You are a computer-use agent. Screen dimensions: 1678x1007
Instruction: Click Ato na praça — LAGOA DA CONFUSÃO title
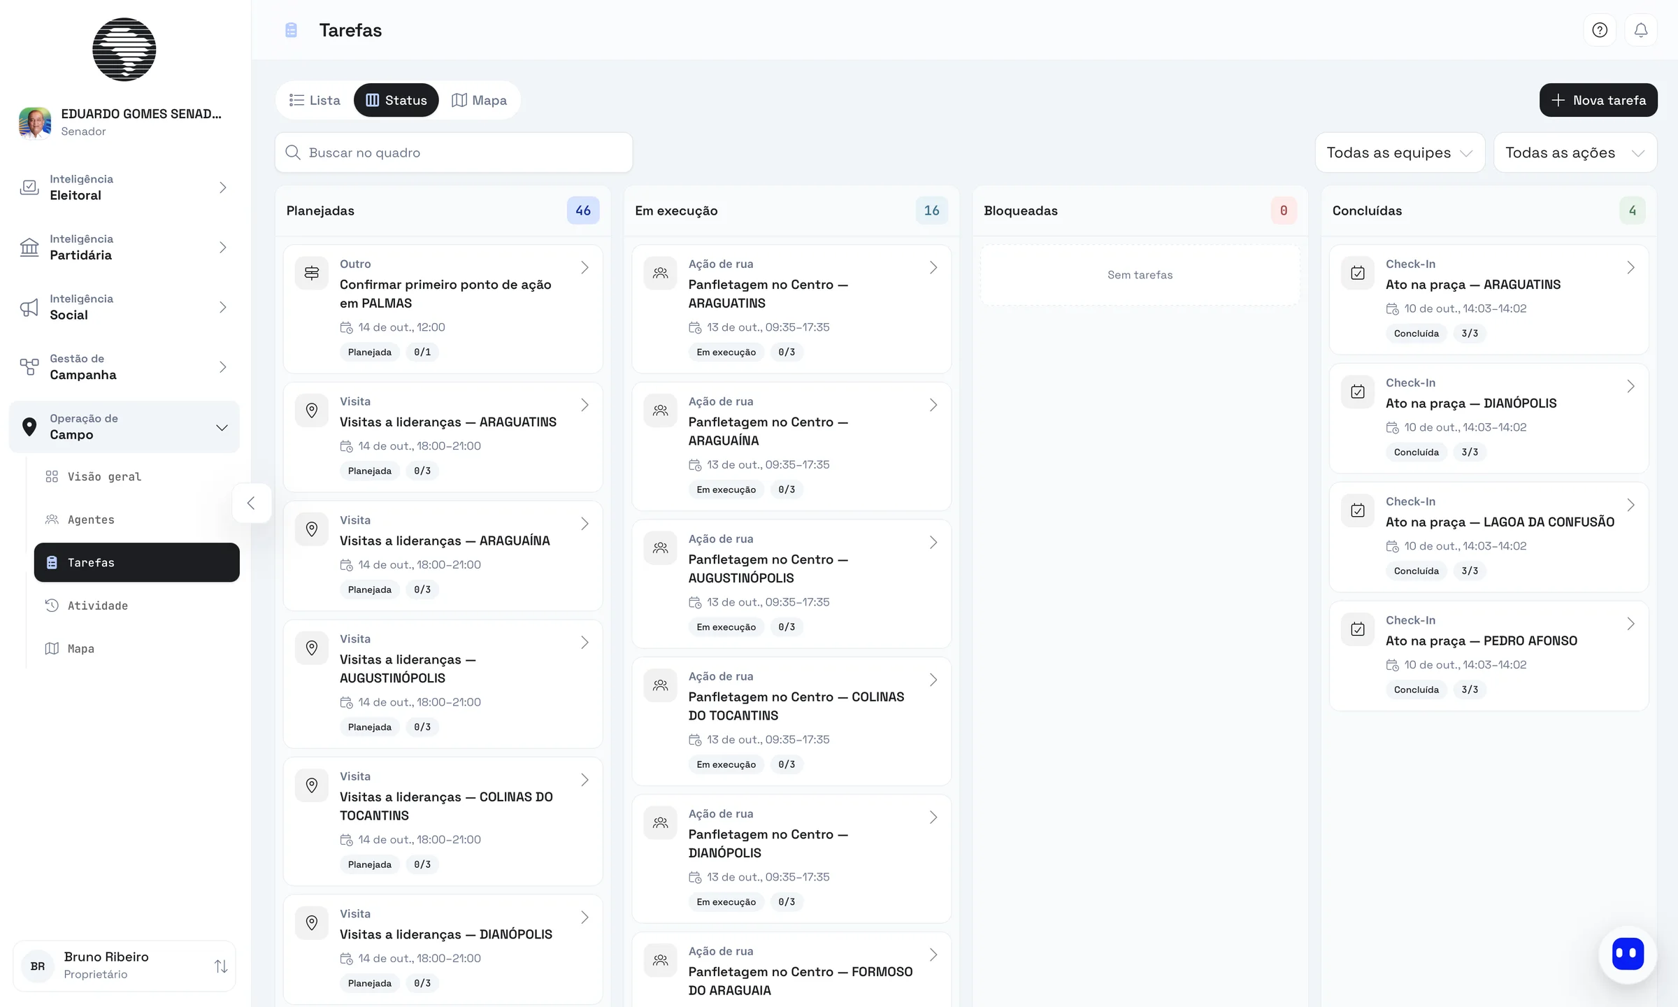(1500, 522)
